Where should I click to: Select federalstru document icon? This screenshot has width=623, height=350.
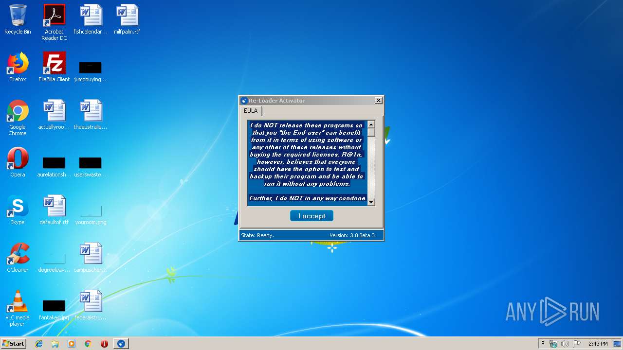[91, 306]
